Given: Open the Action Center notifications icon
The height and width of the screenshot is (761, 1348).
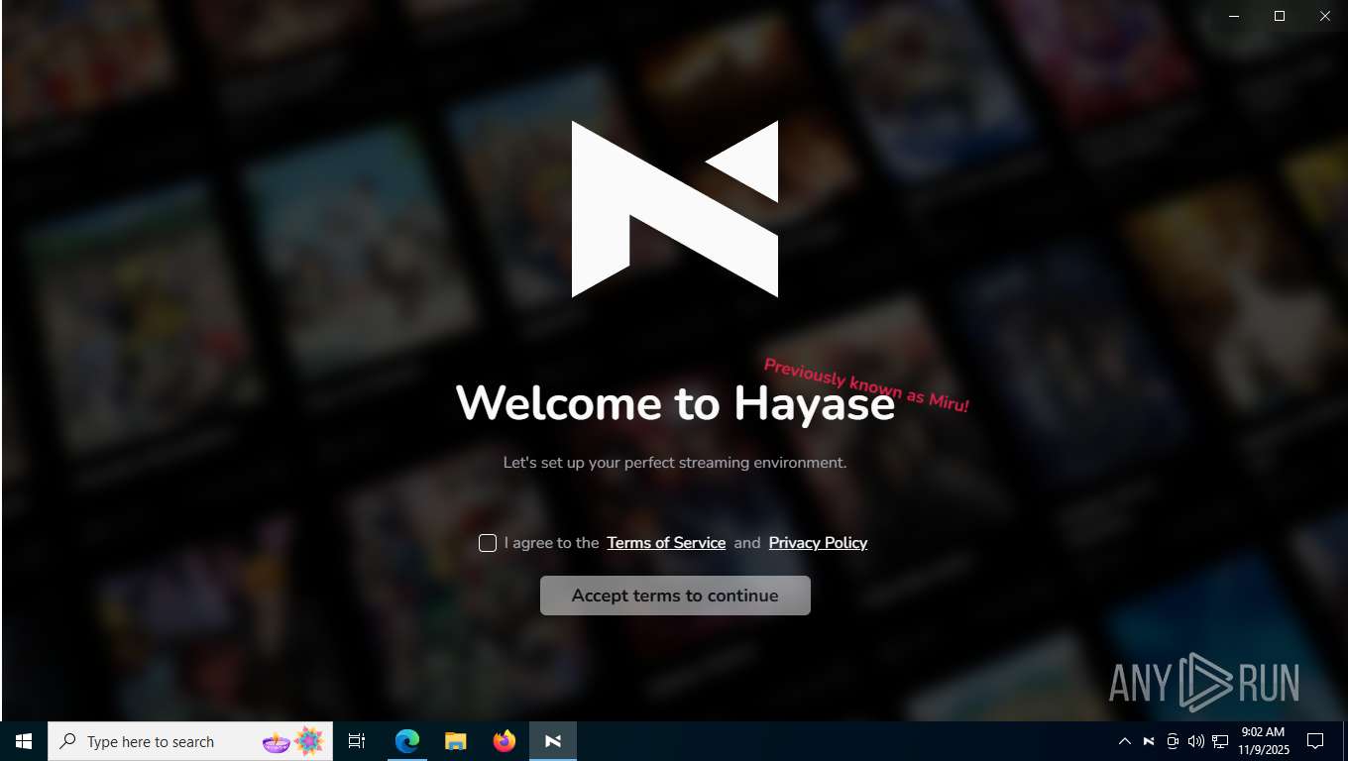Looking at the screenshot, I should click(x=1315, y=741).
